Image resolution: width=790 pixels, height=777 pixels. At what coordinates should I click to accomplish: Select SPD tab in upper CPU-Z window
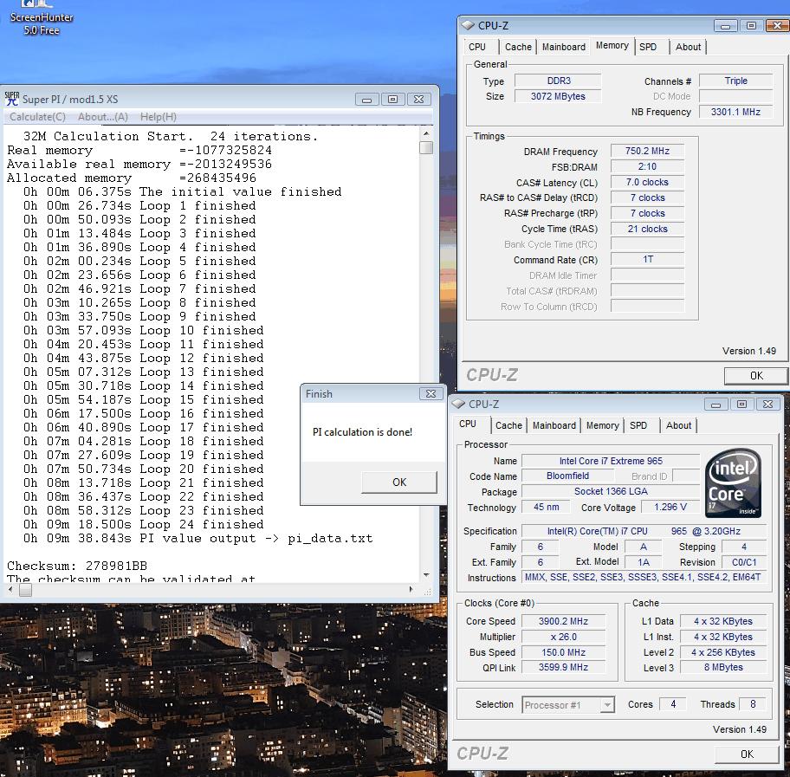[x=648, y=47]
